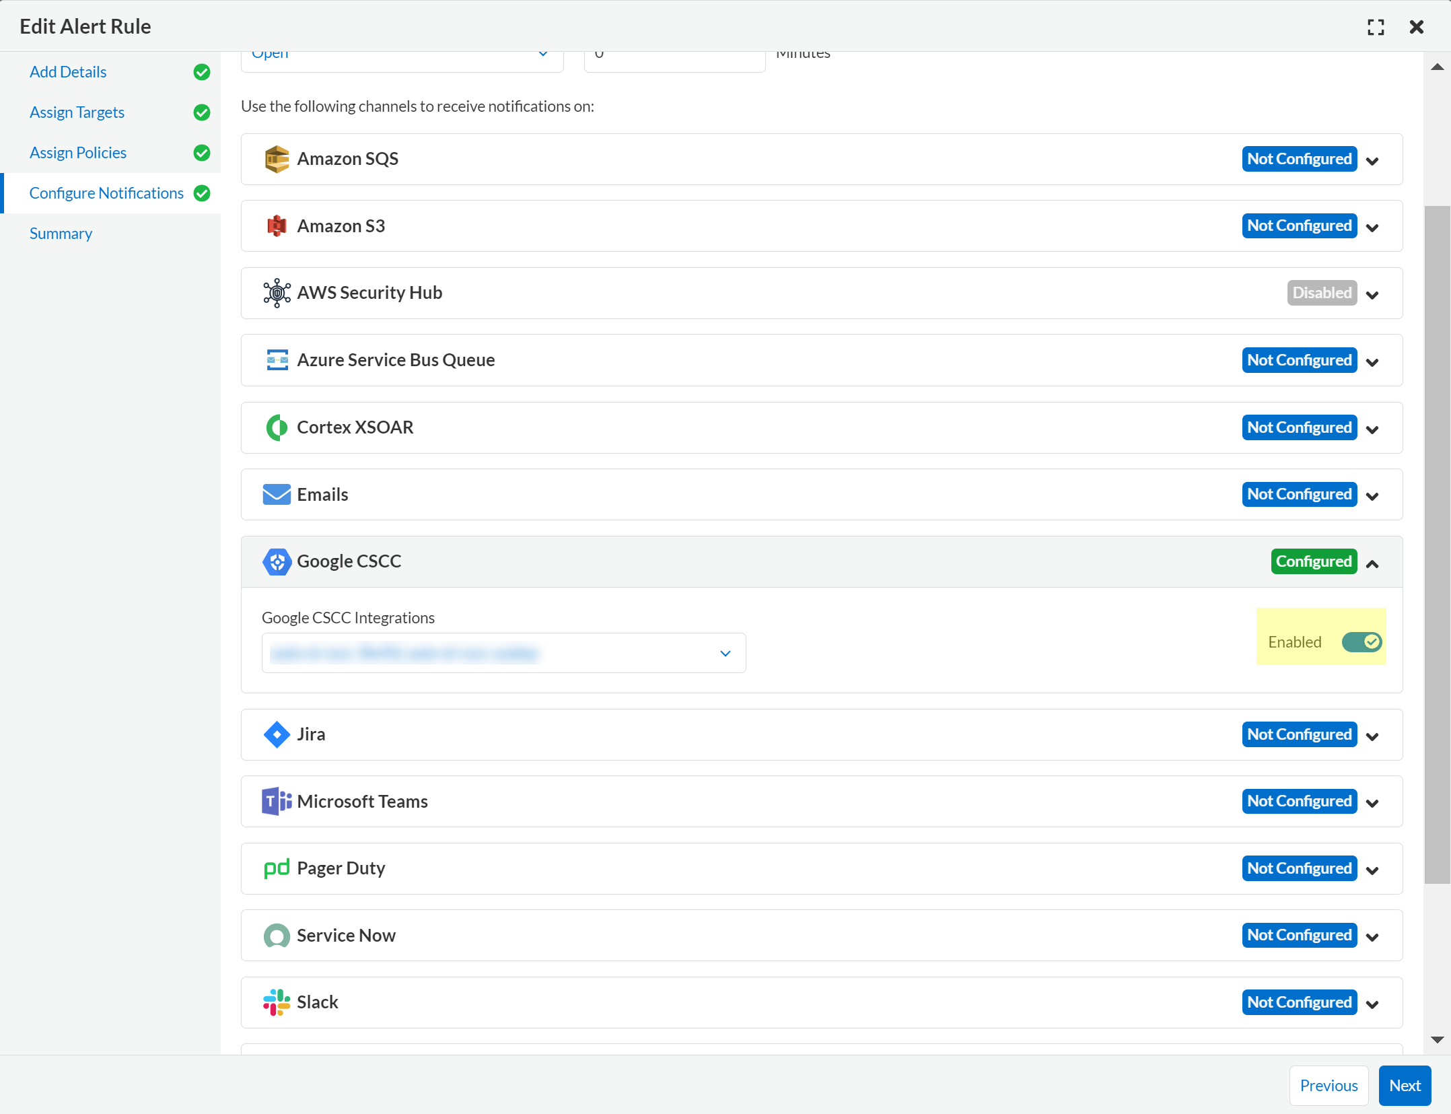Image resolution: width=1451 pixels, height=1114 pixels.
Task: Click the Jira diamond icon
Action: 277,734
